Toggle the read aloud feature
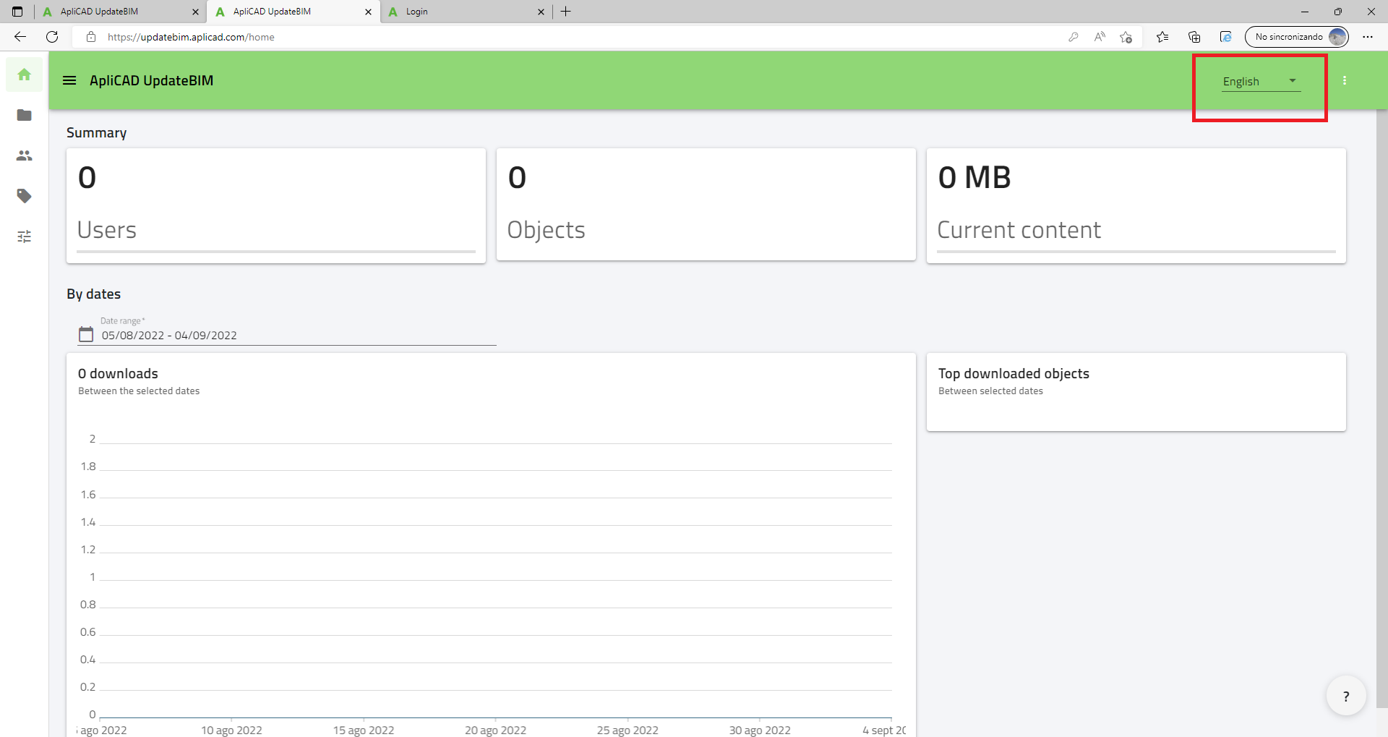 tap(1100, 36)
